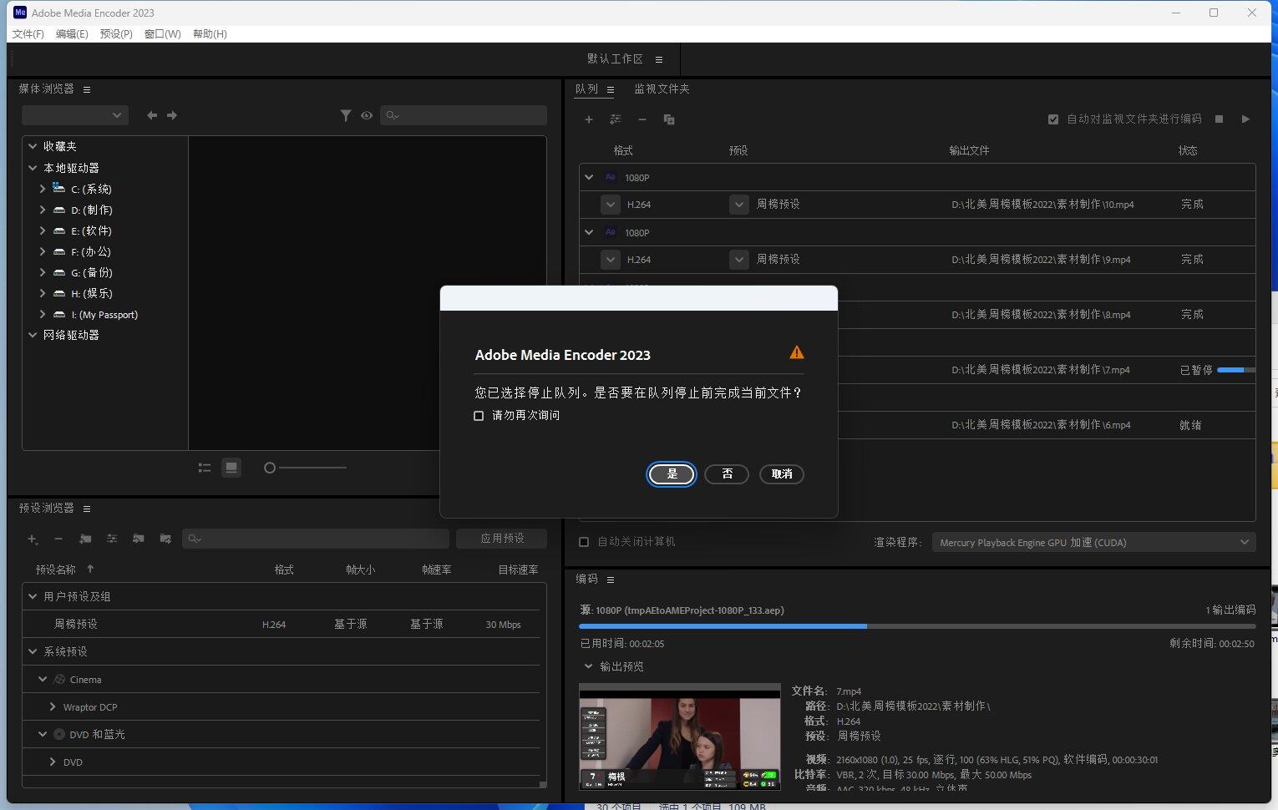Open preset dropdown for 9.mp4 output

pos(738,260)
